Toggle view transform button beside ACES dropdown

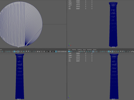56,51
